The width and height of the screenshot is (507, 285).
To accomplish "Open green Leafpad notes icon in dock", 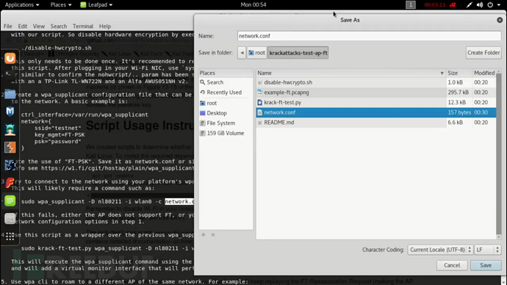I will click(x=10, y=201).
